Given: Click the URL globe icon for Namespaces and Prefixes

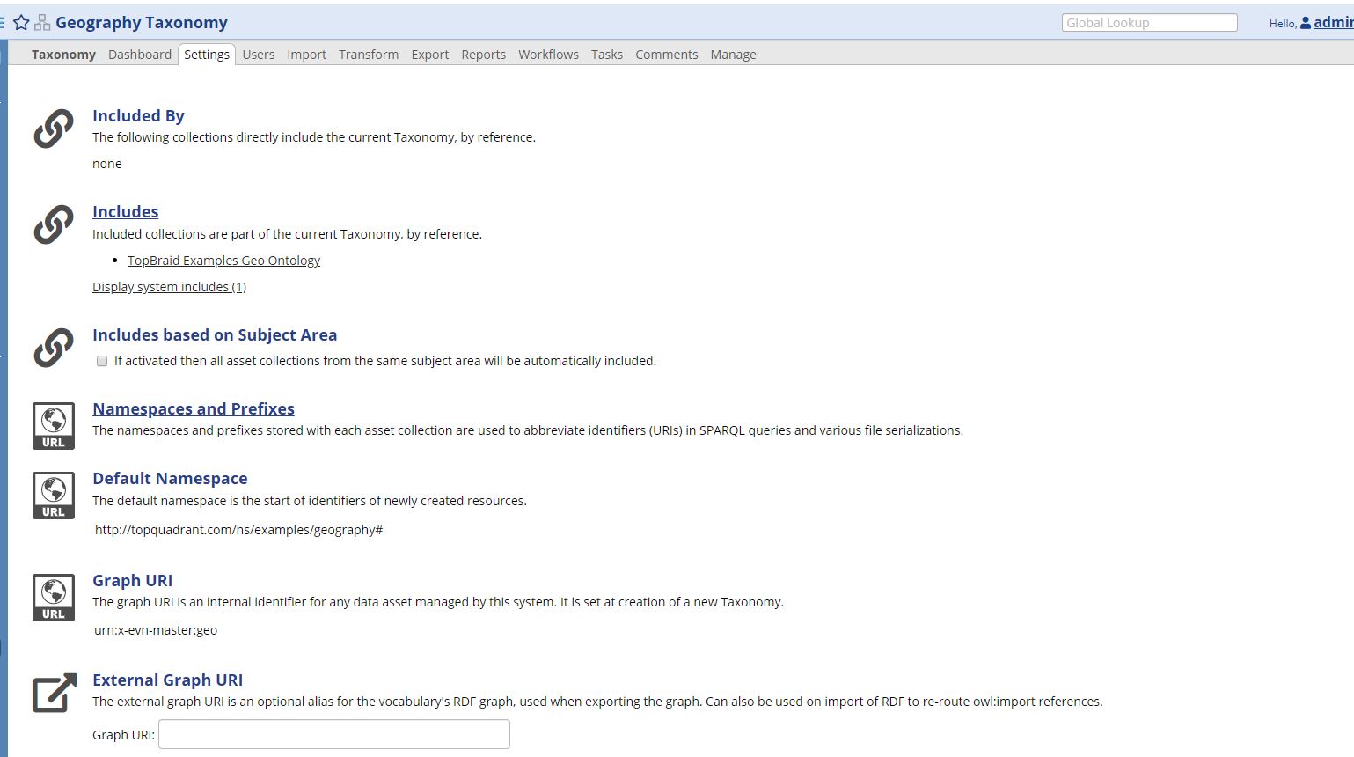Looking at the screenshot, I should [x=54, y=425].
